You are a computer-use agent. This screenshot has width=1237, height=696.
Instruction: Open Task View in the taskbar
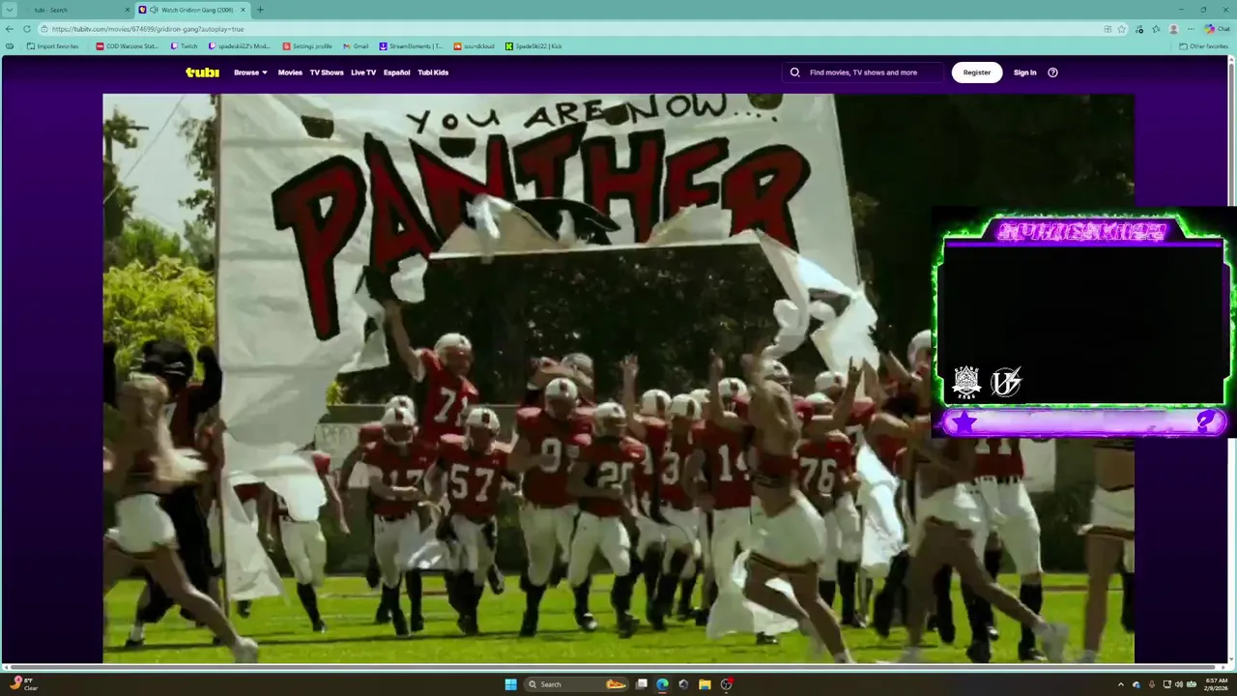tap(641, 684)
